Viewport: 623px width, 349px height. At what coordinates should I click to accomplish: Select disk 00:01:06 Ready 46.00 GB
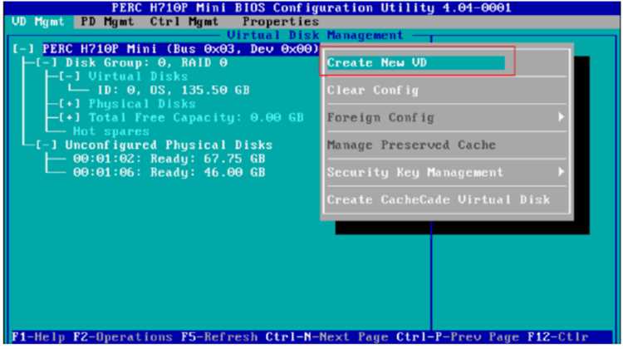click(169, 173)
